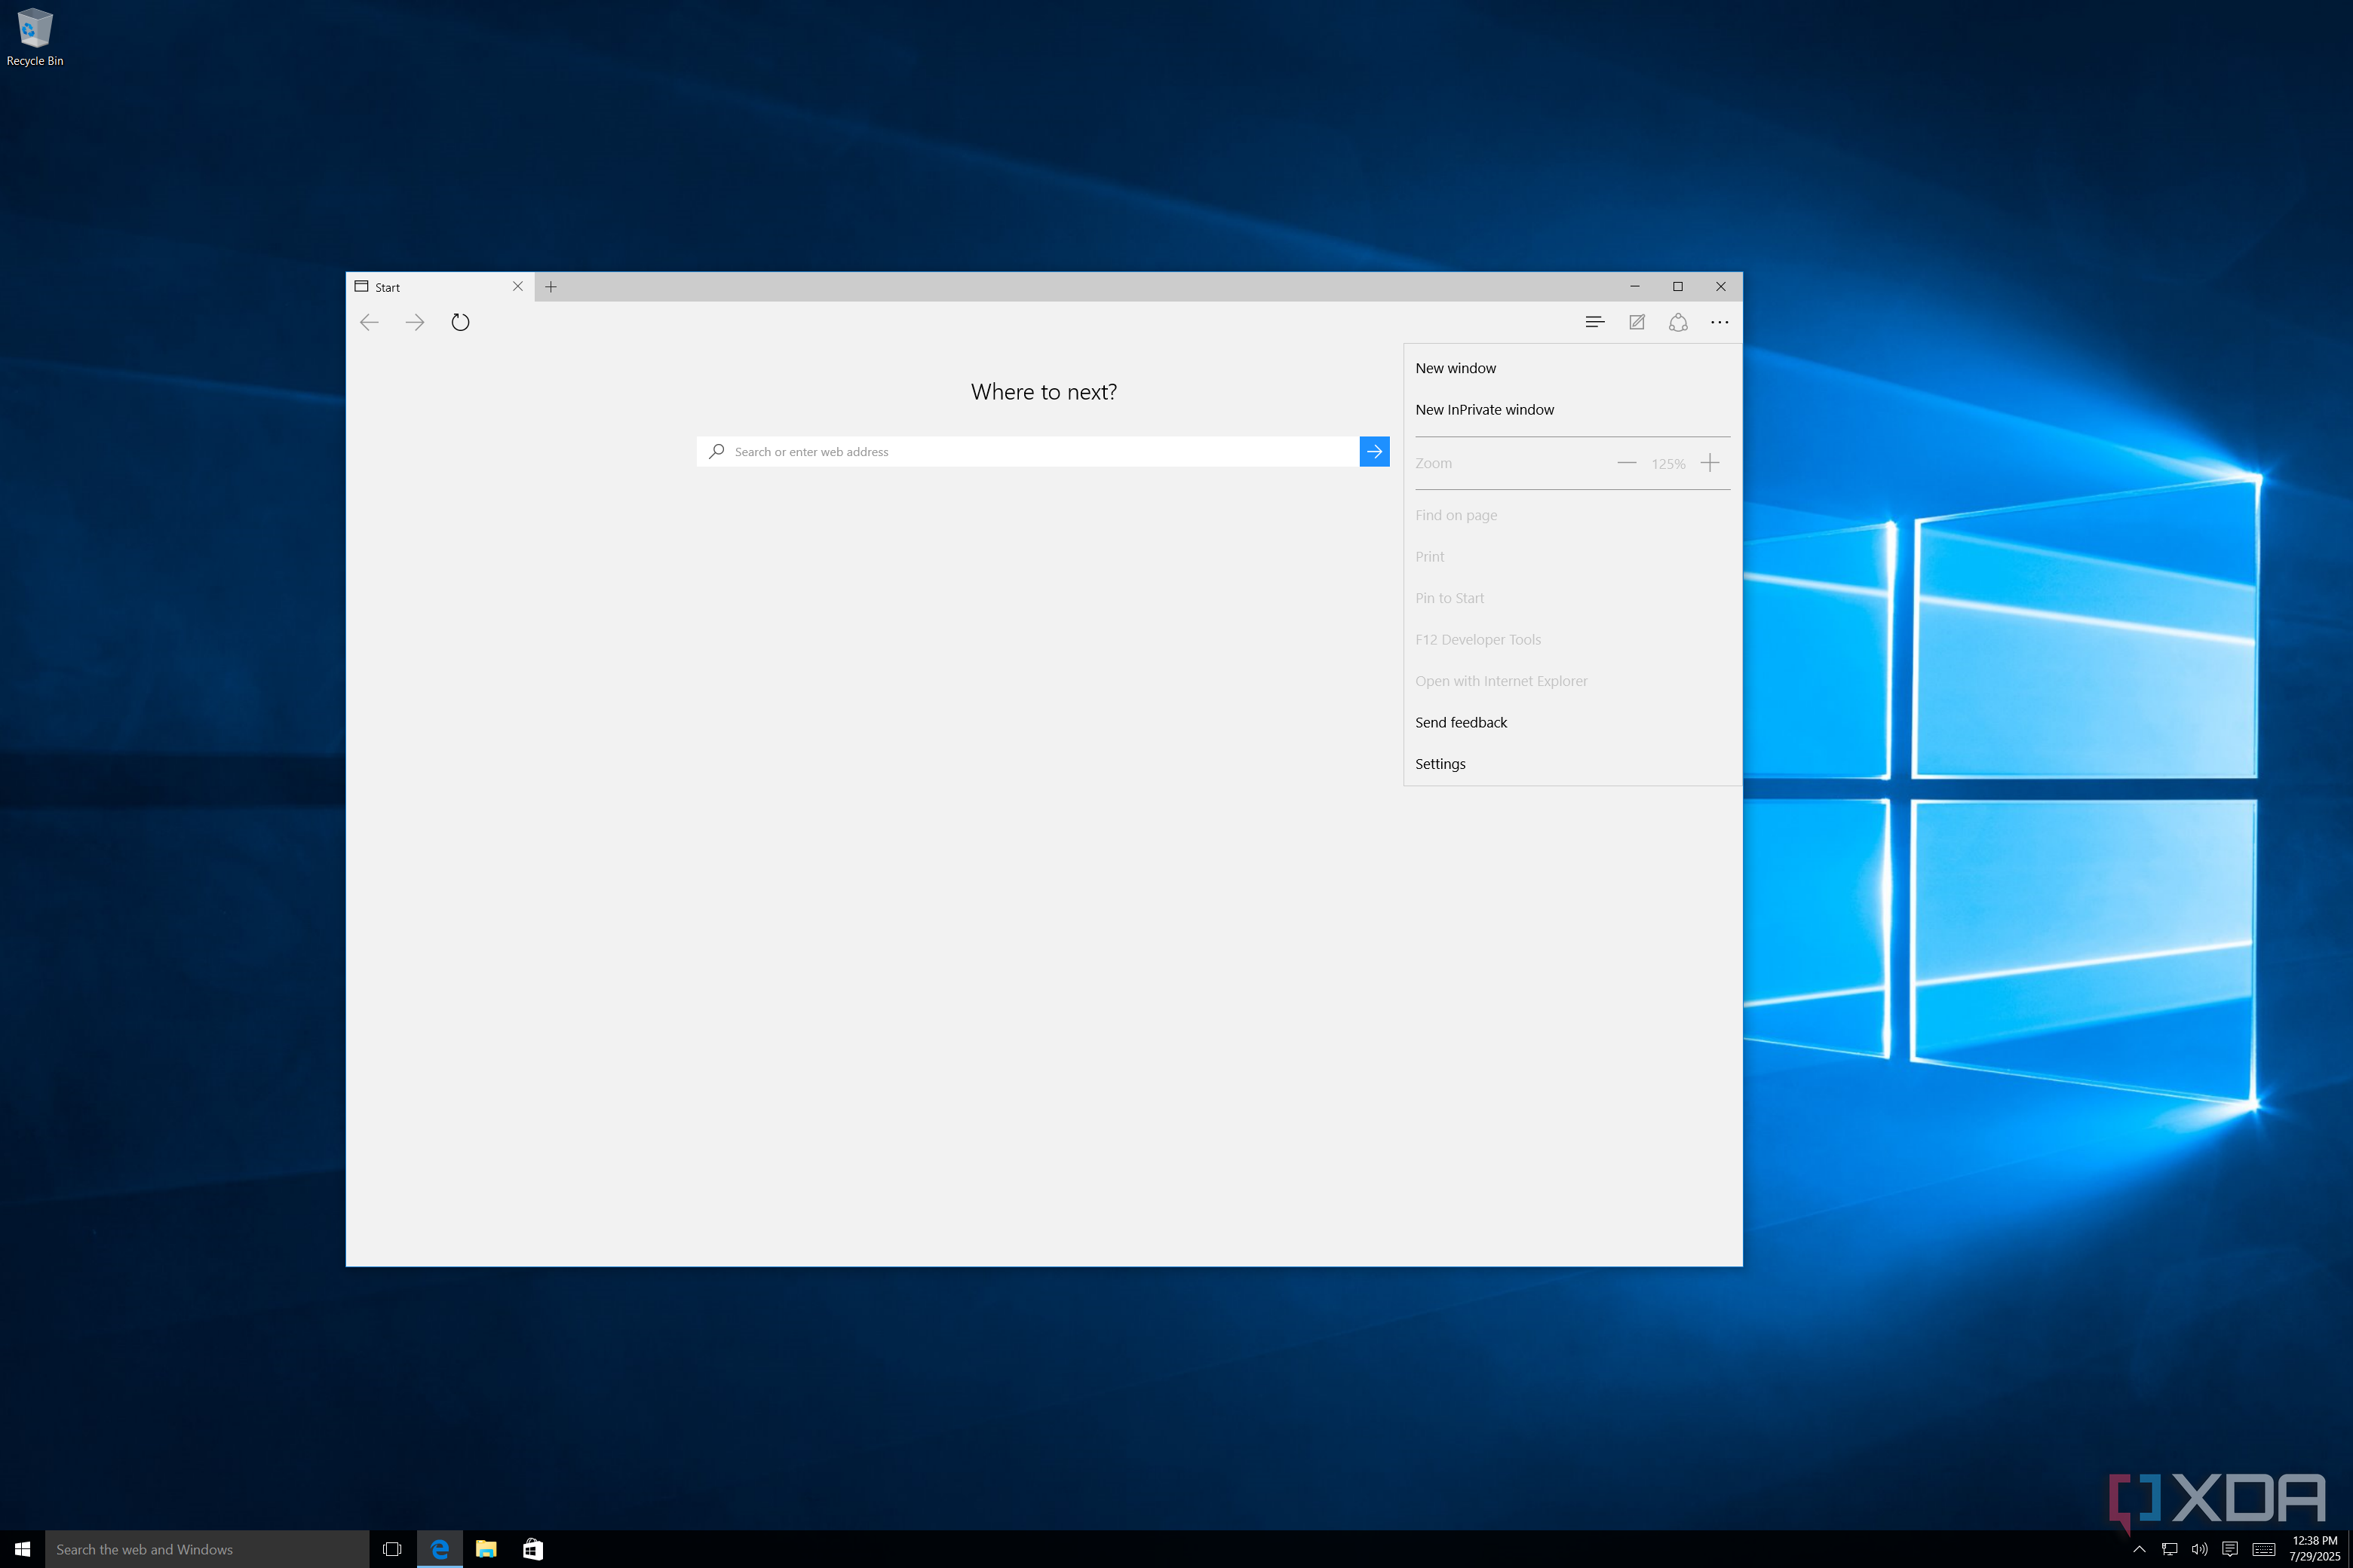Minimize the Edge window
2353x1568 pixels.
pos(1635,287)
